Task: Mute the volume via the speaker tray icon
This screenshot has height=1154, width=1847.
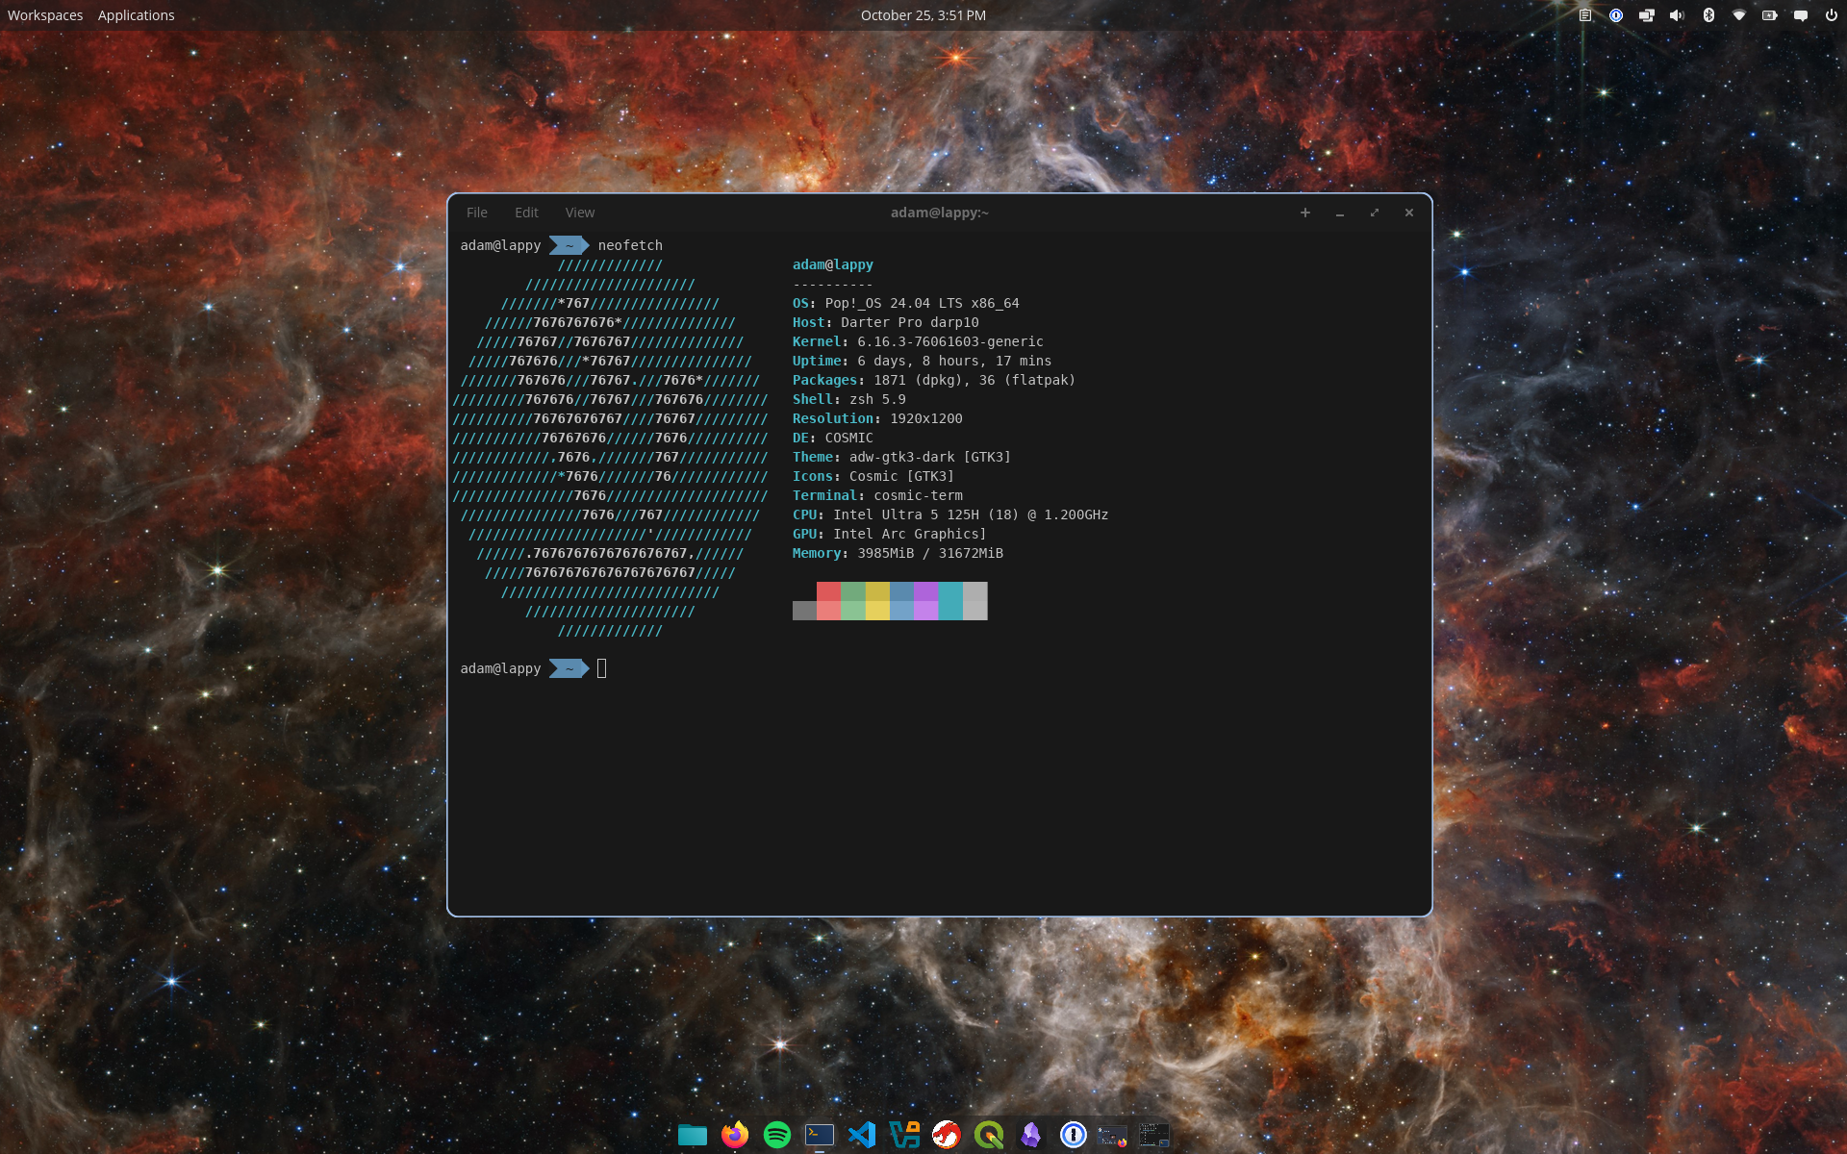Action: point(1678,14)
